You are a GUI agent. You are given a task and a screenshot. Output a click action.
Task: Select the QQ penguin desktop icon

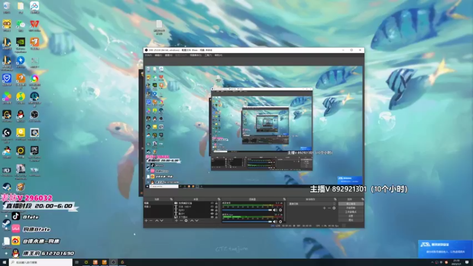click(21, 116)
